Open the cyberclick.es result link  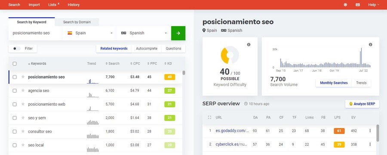click(232, 144)
